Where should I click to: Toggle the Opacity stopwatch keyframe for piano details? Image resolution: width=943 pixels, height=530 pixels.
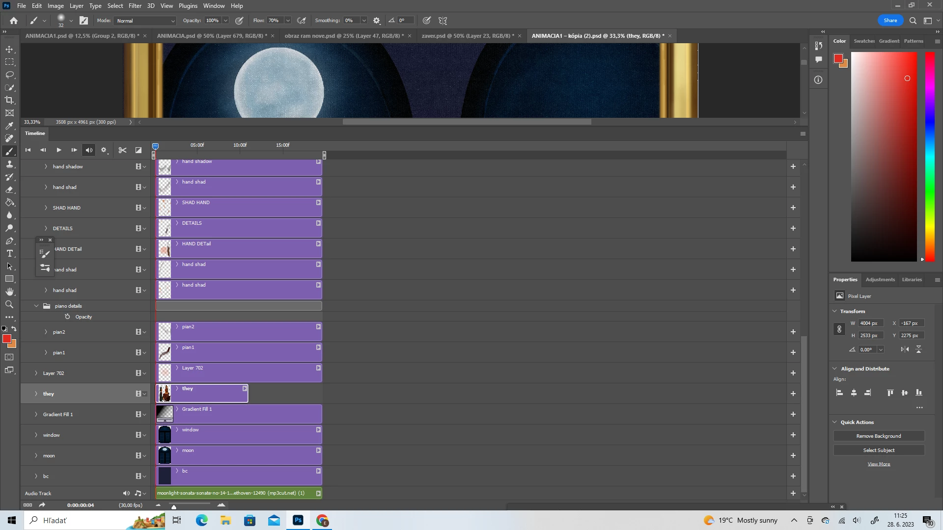(x=67, y=317)
